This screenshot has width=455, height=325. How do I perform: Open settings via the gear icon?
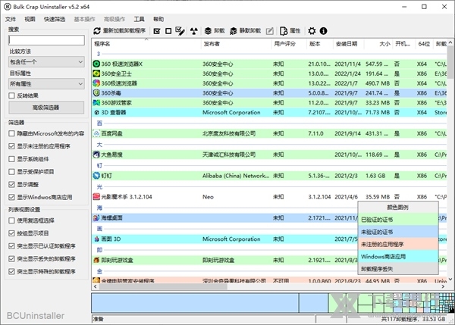pyautogui.click(x=312, y=31)
